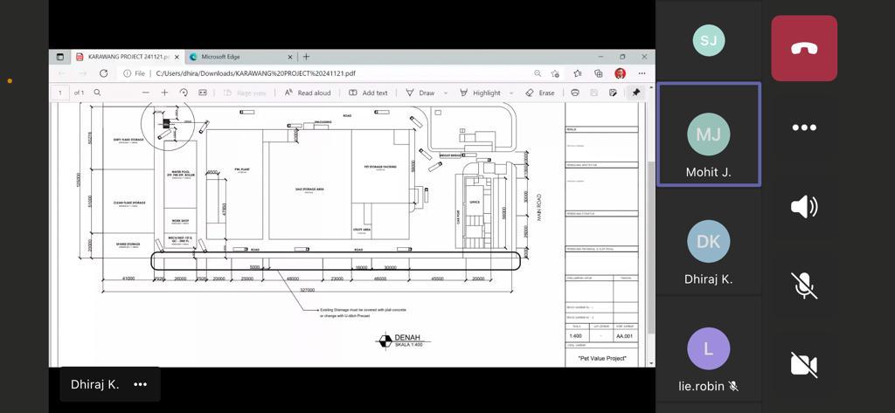Print the PDF document

point(574,93)
